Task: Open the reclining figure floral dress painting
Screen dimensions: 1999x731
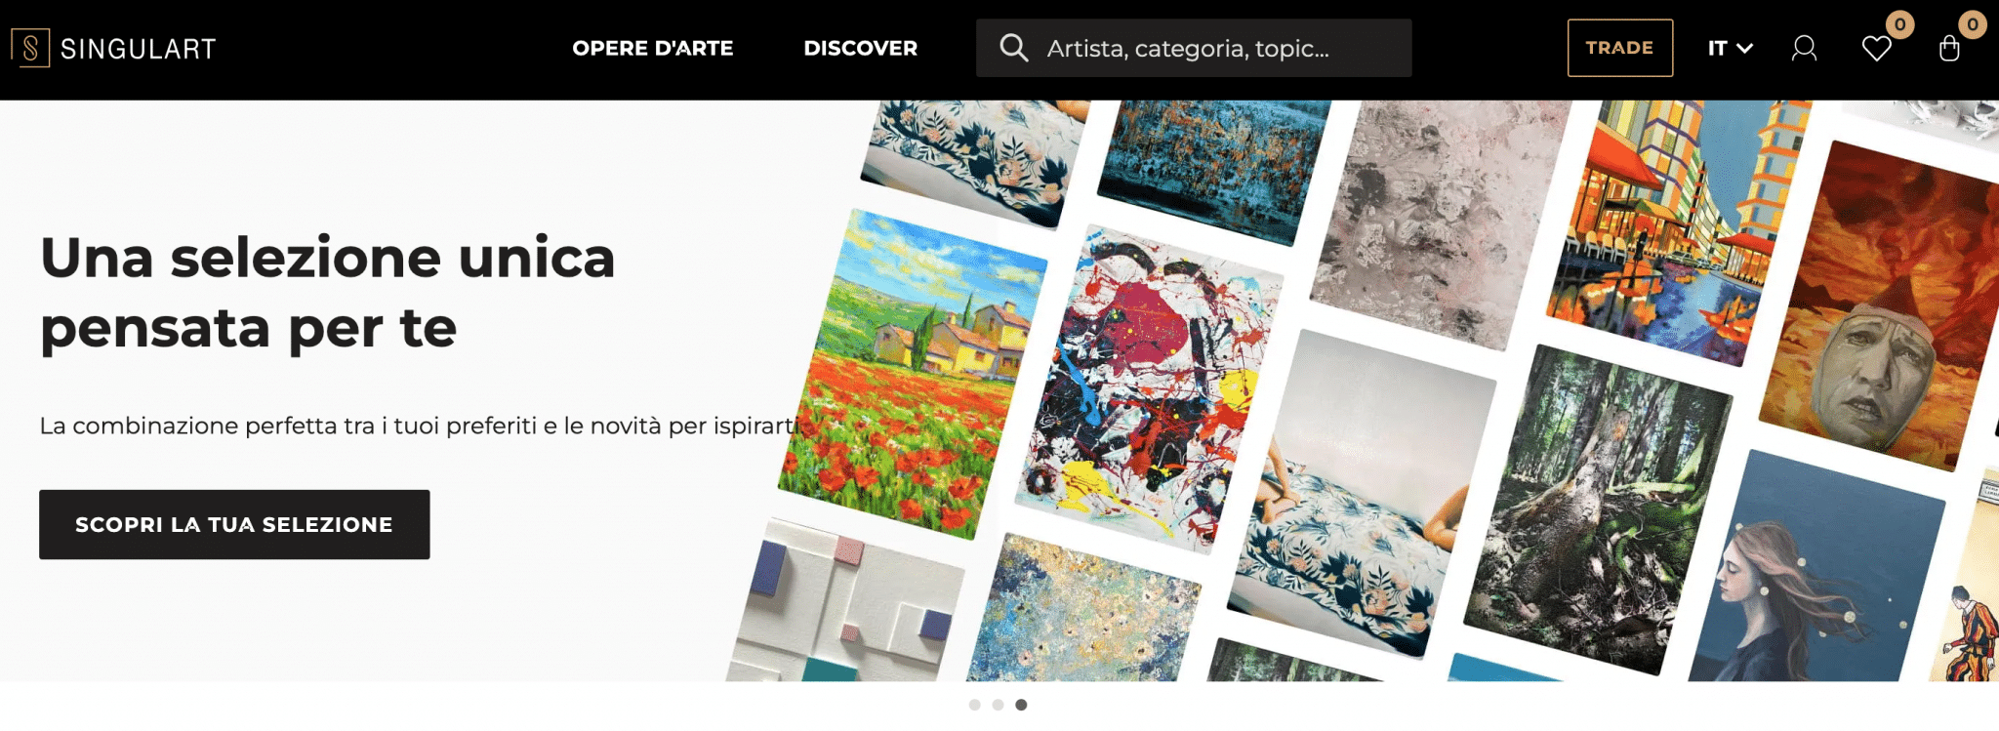Action: [x=1362, y=494]
